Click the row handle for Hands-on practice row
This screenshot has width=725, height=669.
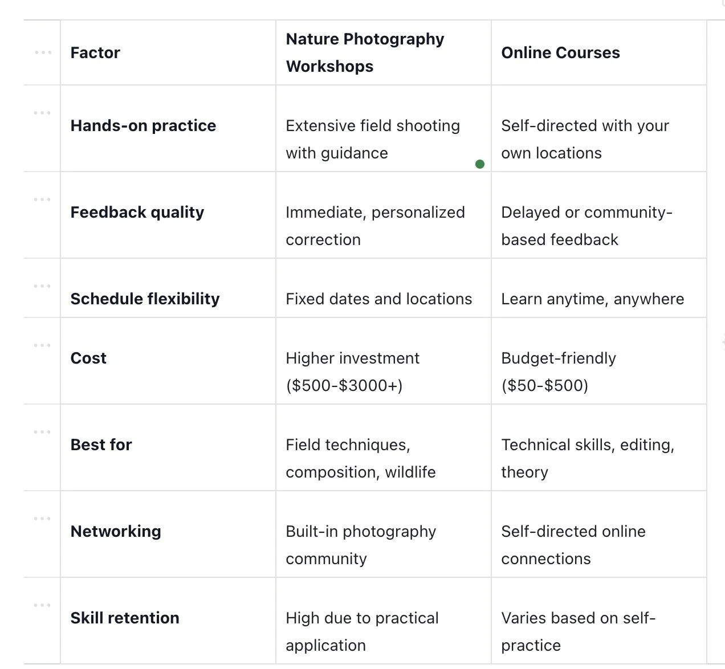pos(42,113)
